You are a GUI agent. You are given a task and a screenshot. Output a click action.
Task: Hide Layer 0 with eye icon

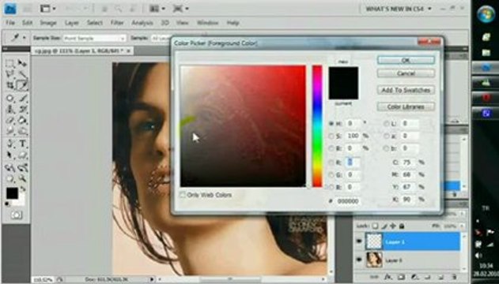(x=359, y=260)
